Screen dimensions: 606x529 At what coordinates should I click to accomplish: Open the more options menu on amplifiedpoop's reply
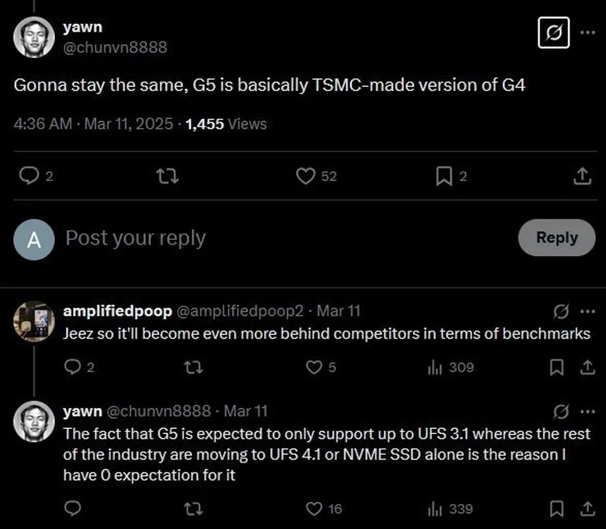click(x=588, y=310)
